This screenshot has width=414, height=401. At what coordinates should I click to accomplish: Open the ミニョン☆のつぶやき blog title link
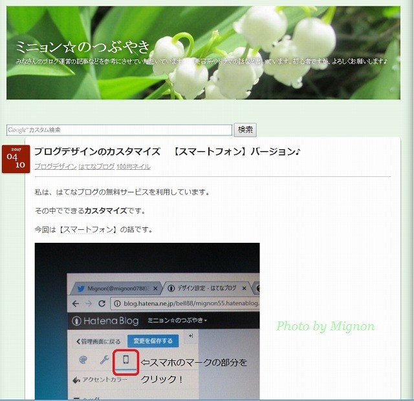tap(83, 47)
